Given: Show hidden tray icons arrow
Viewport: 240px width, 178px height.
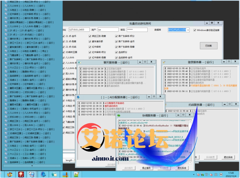Looking at the screenshot, I should pos(194,174).
